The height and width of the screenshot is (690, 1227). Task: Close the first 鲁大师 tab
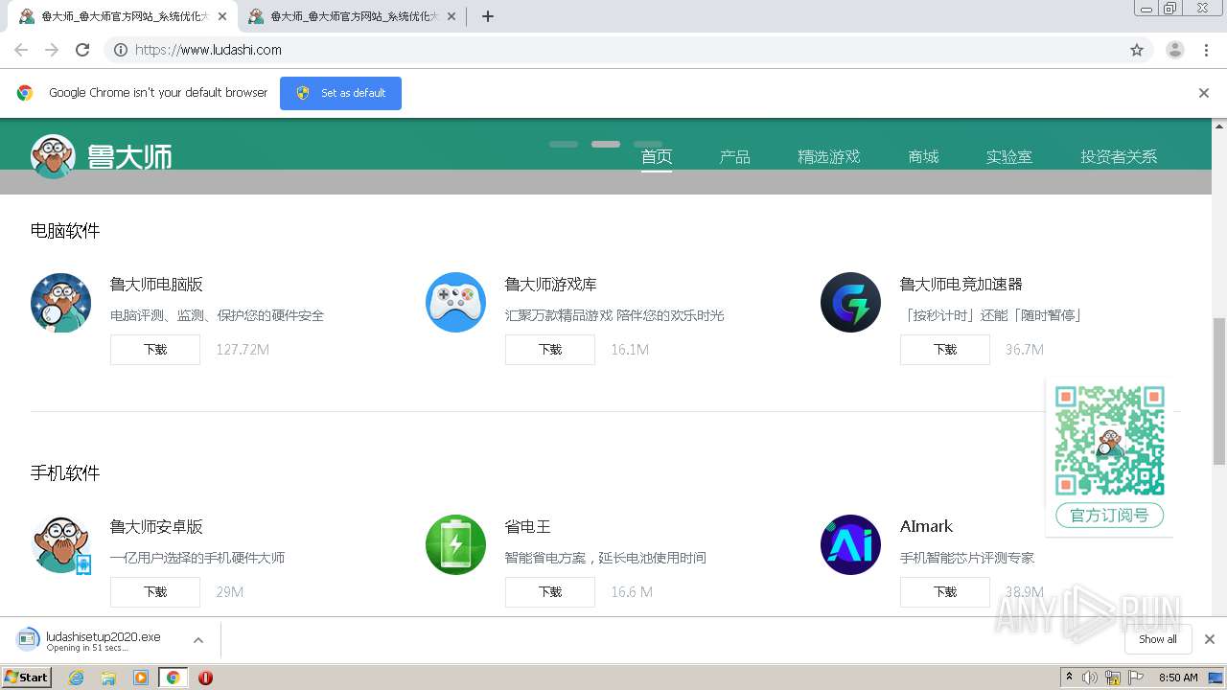(x=222, y=16)
